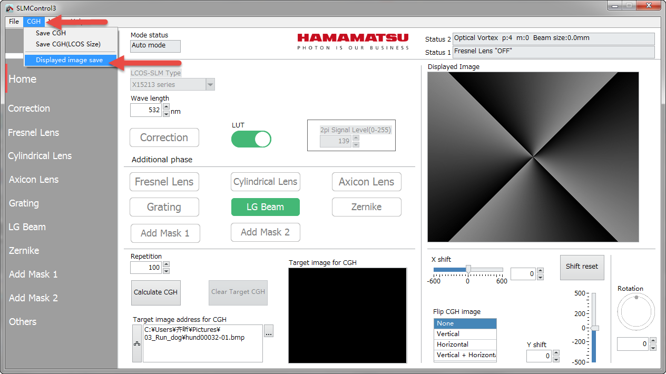Screen dimensions: 666x374
Task: Toggle the LG Beam additional phase button
Action: (265, 207)
